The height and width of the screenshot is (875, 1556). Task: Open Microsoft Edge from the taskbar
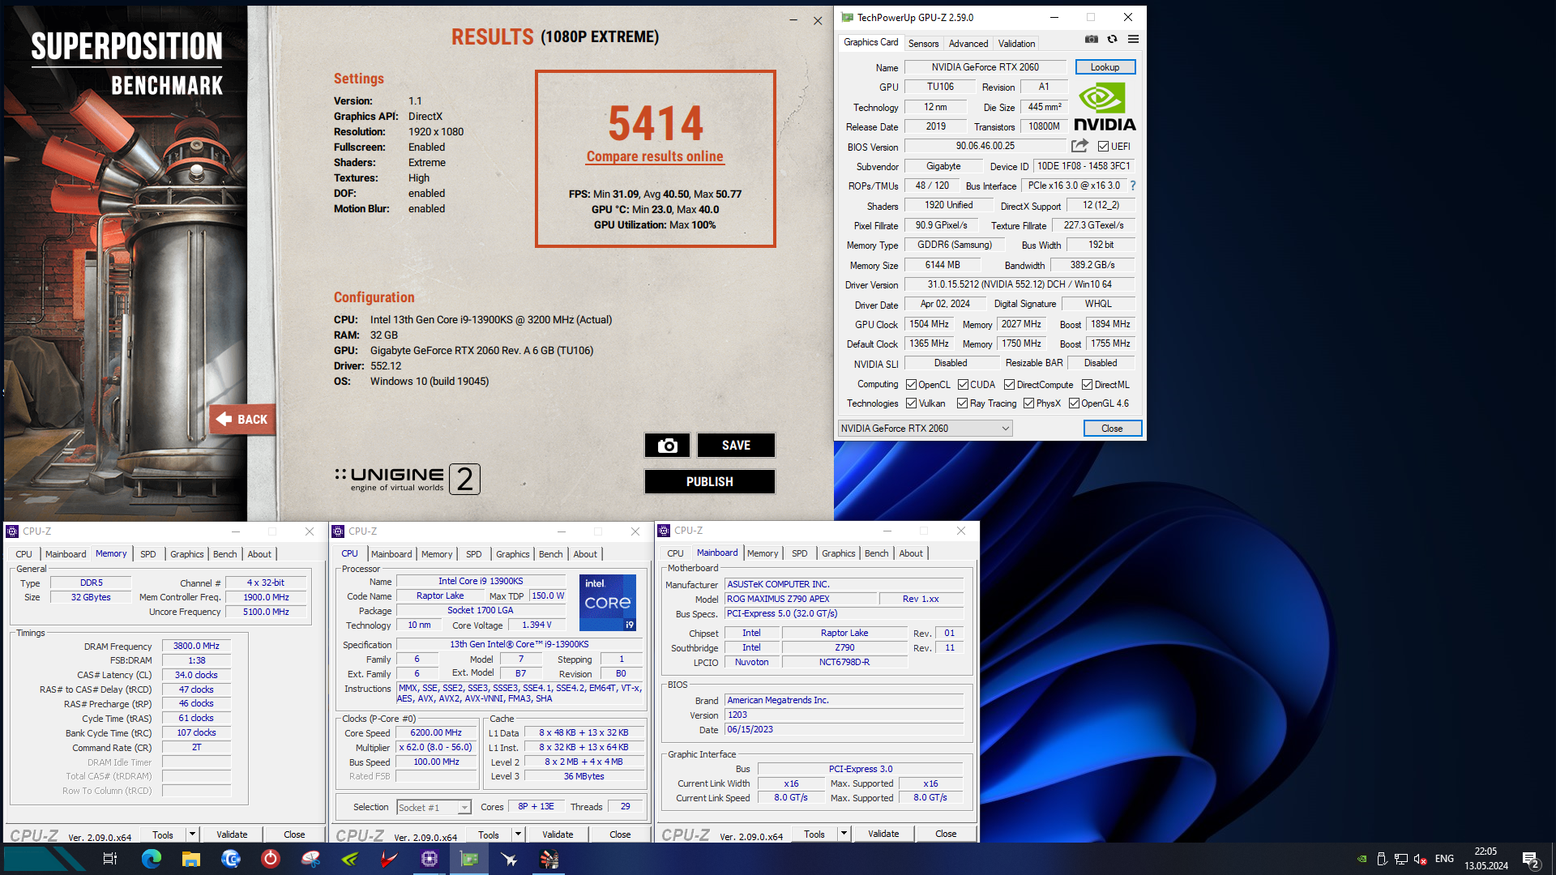point(152,859)
